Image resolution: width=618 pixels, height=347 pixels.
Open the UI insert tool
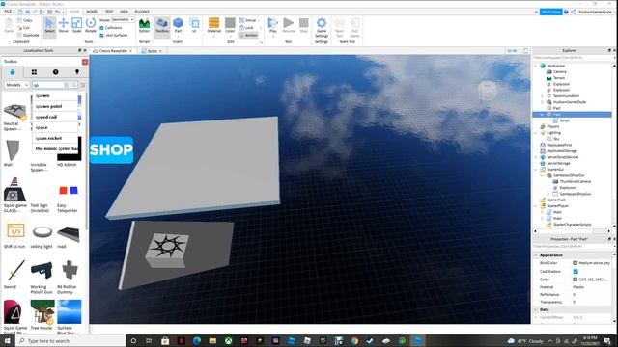pos(194,26)
